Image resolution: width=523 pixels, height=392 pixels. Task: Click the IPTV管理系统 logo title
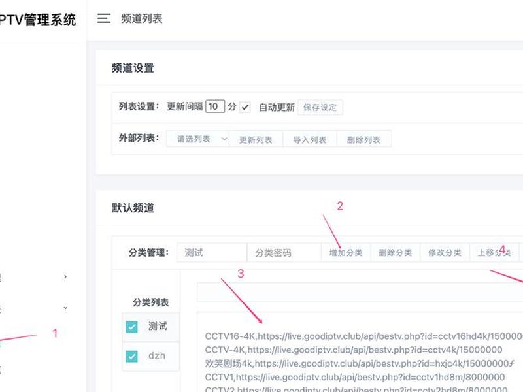pos(38,20)
